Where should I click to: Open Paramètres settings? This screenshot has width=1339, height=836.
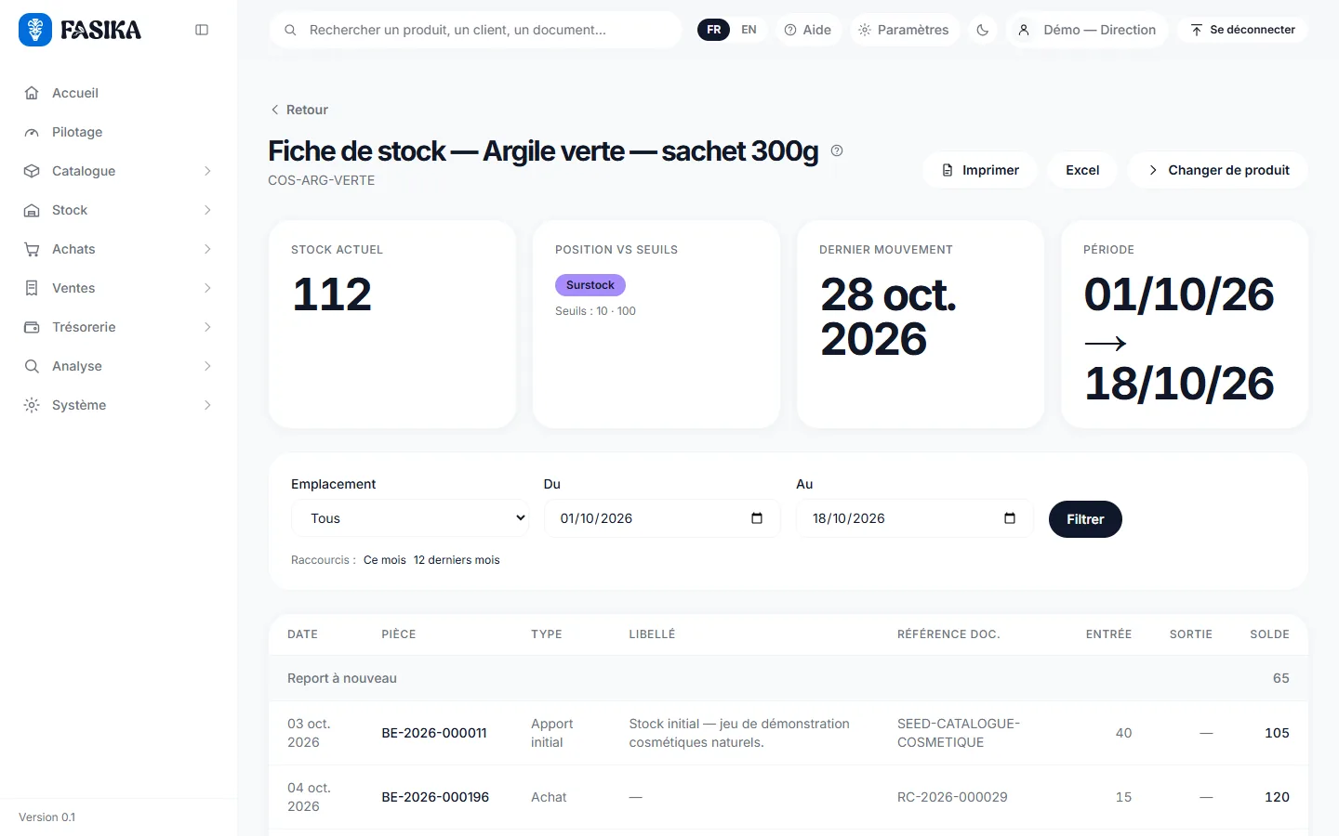[x=904, y=30]
